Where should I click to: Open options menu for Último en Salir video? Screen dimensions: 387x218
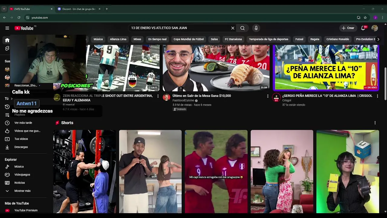pyautogui.click(x=268, y=96)
